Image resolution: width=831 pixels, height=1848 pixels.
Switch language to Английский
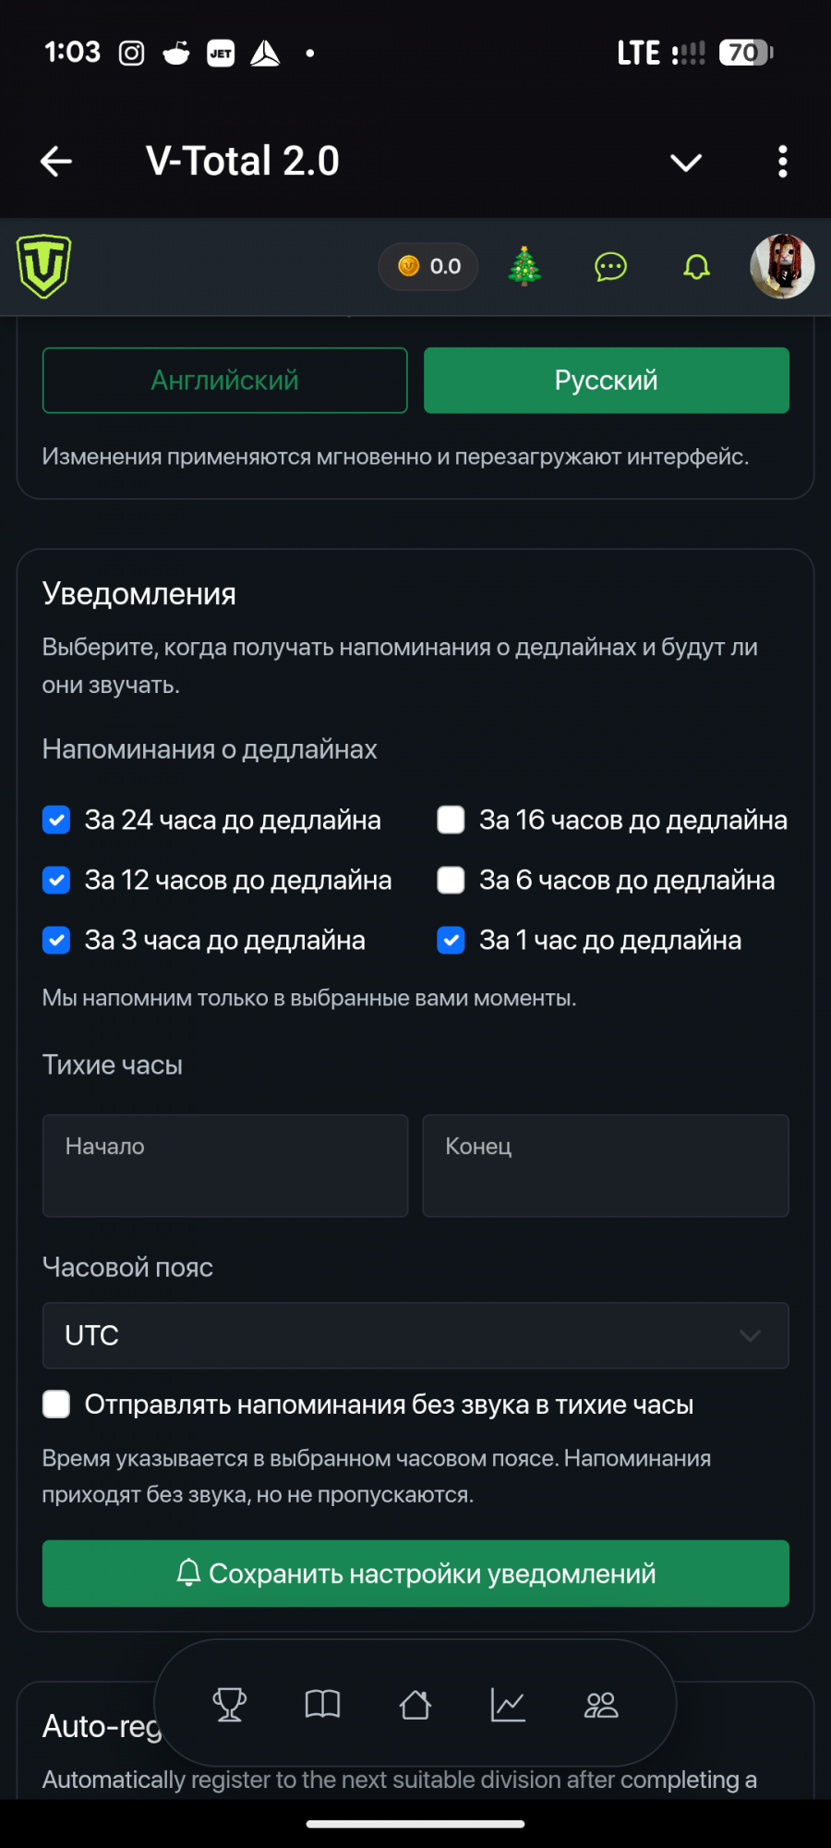point(224,380)
